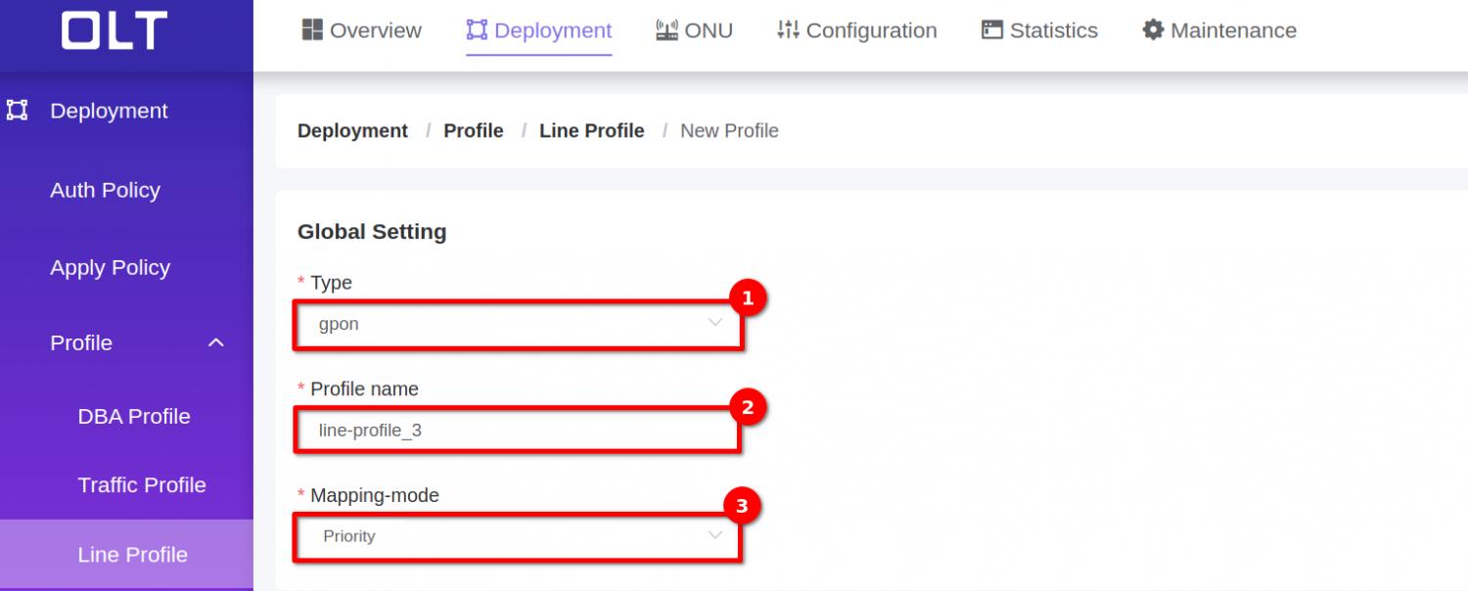Switch to the Statistics tab
This screenshot has height=591, width=1468.
pos(1053,30)
